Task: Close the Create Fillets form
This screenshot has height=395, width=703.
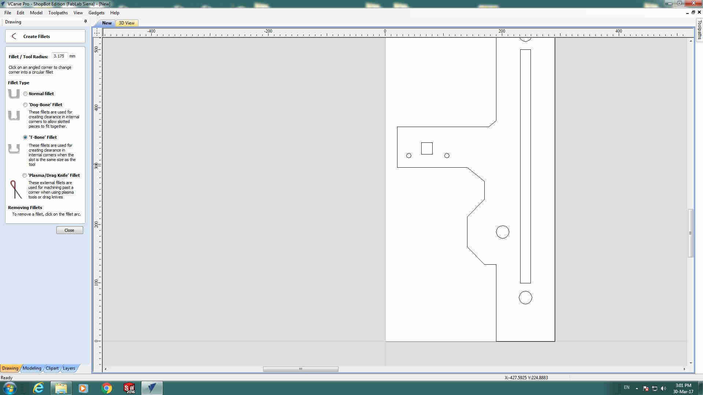Action: pos(70,230)
